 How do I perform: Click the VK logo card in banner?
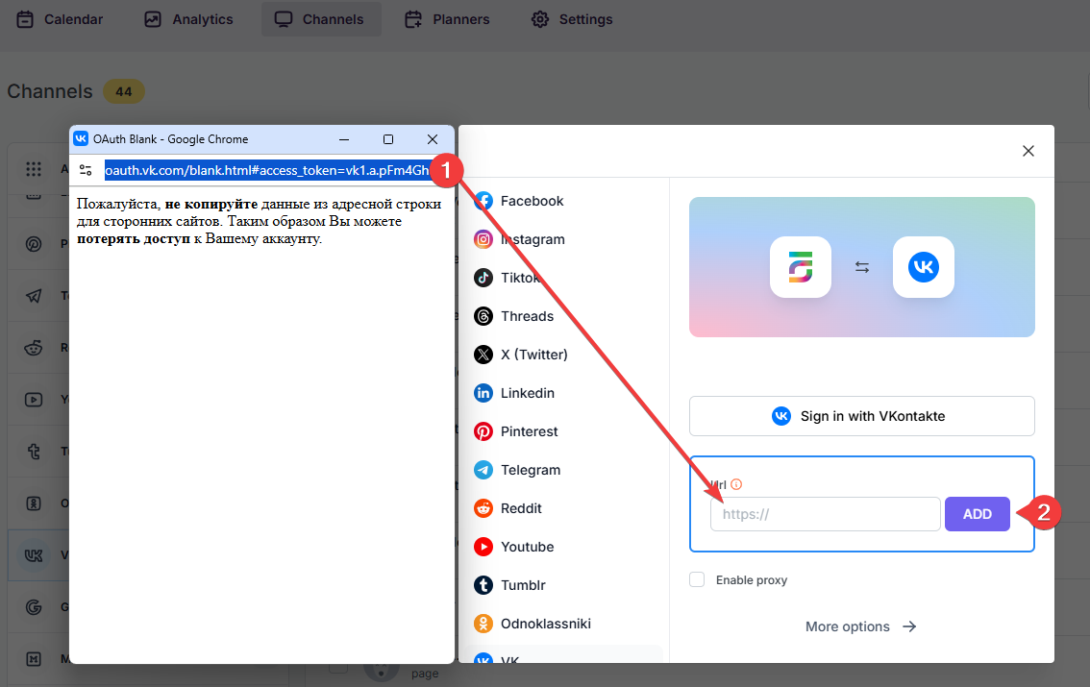click(x=923, y=267)
